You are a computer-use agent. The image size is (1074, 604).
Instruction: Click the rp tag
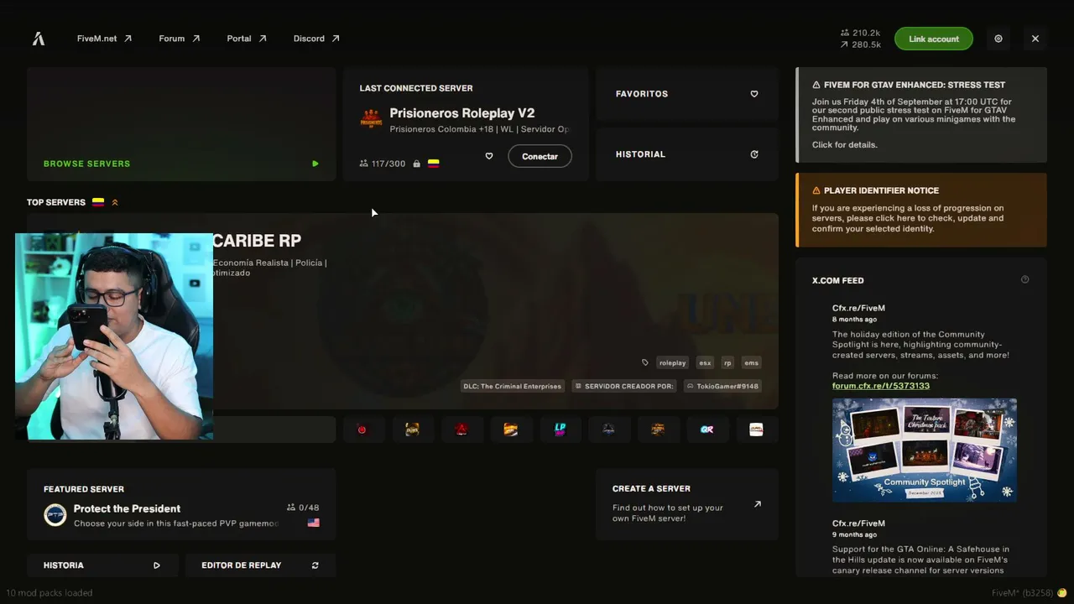tap(727, 363)
